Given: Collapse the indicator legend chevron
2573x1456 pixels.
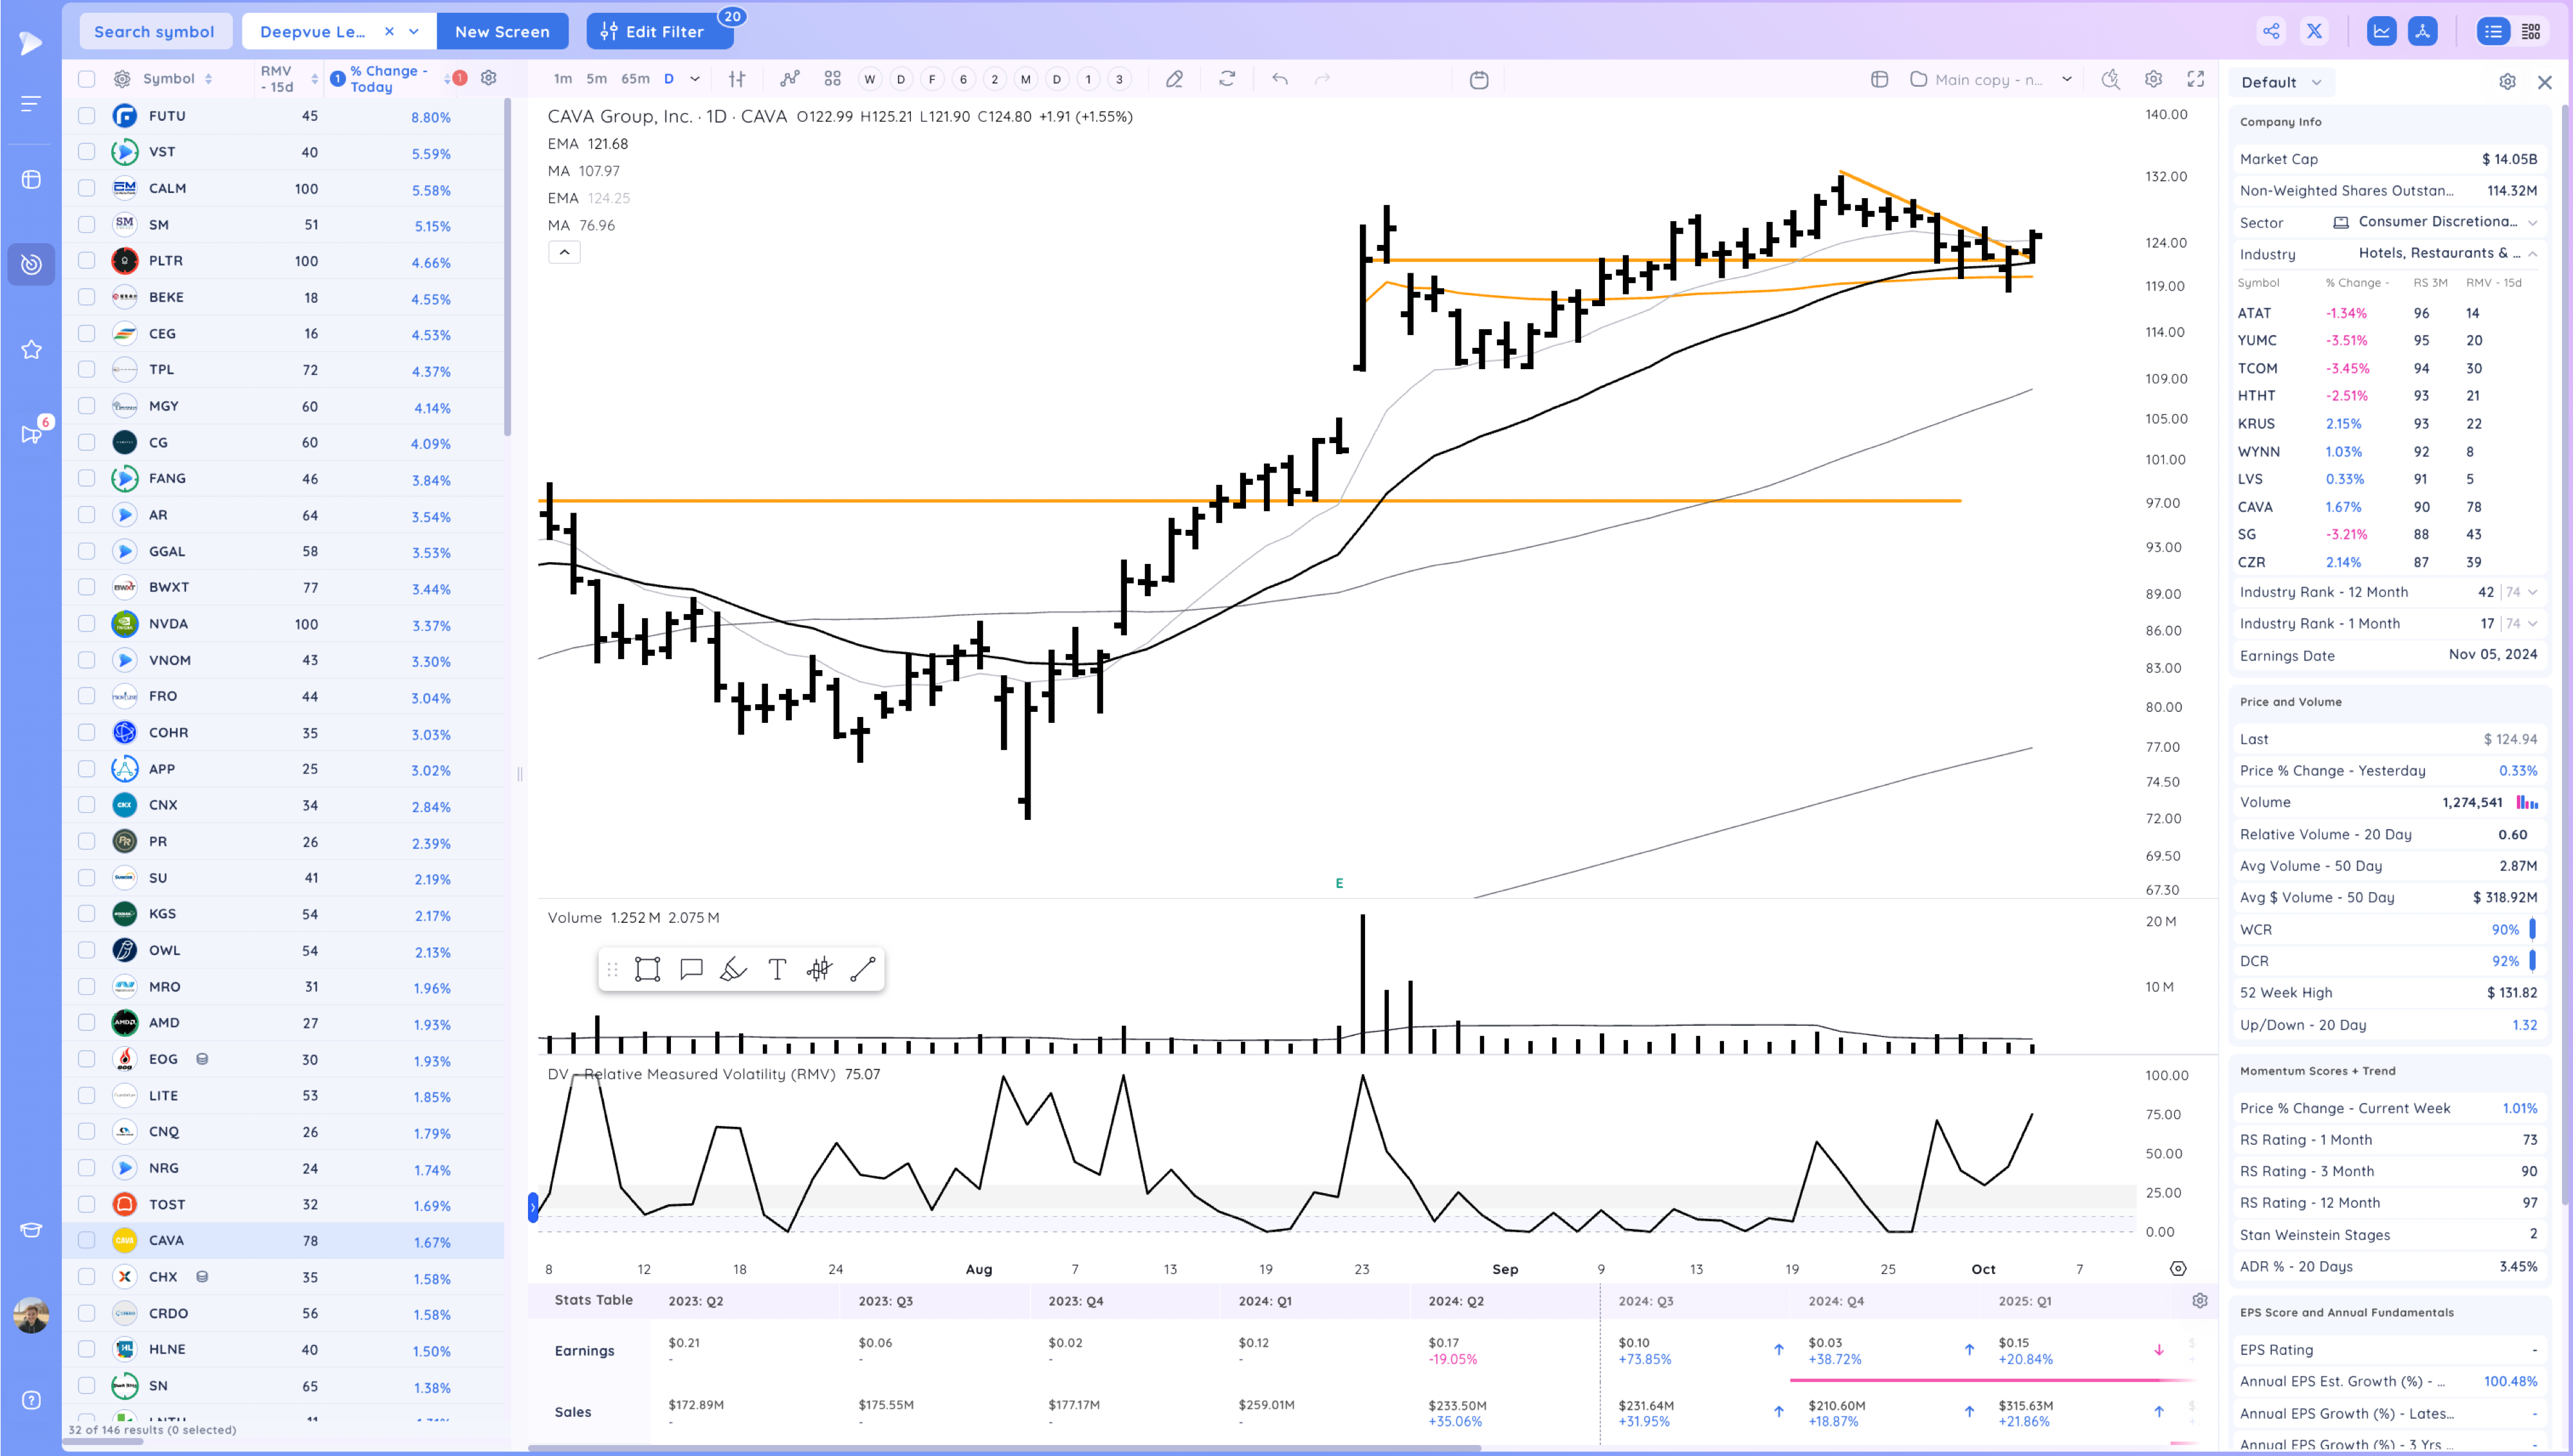Looking at the screenshot, I should (564, 252).
